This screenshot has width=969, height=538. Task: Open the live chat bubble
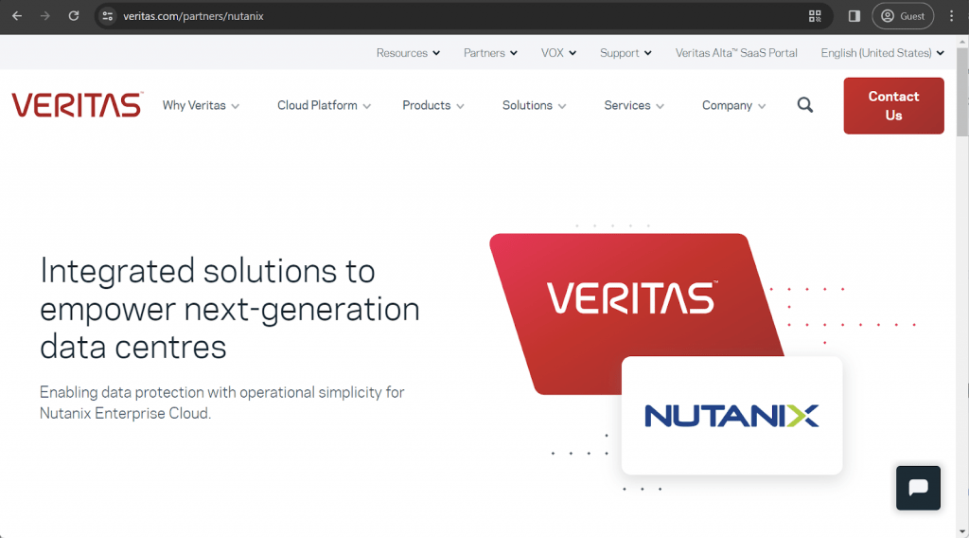[x=918, y=488]
